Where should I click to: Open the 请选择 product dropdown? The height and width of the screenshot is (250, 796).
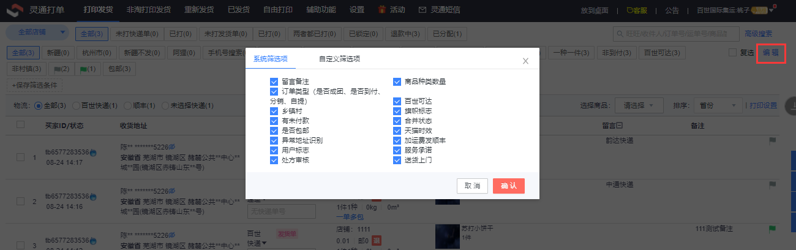[x=639, y=105]
